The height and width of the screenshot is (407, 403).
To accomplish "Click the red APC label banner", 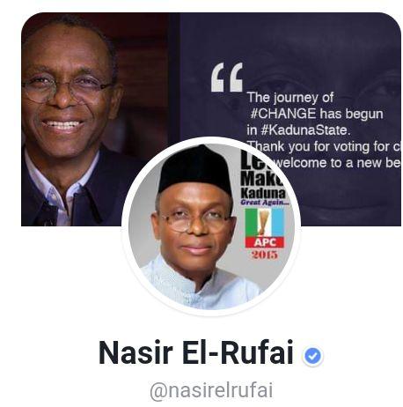I will pyautogui.click(x=265, y=242).
